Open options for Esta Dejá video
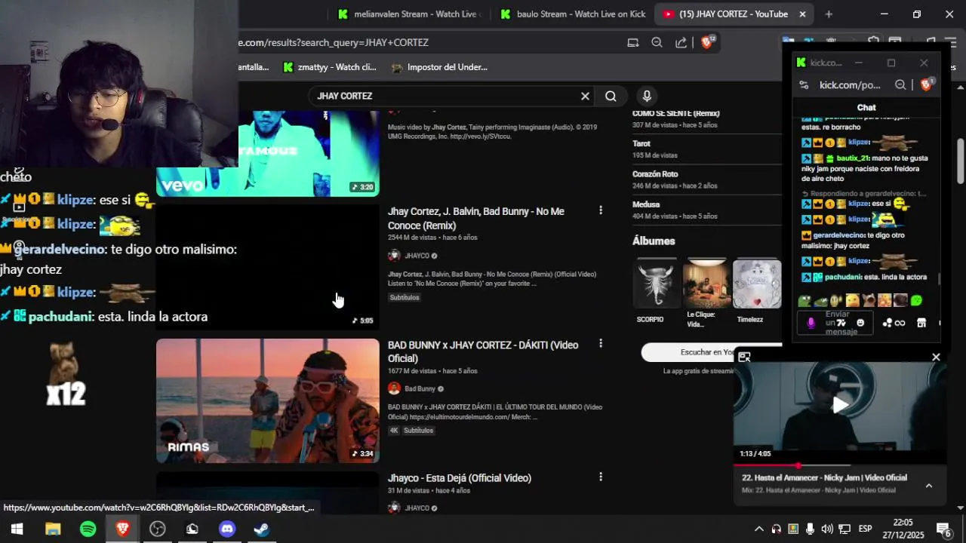The height and width of the screenshot is (543, 966). point(601,477)
